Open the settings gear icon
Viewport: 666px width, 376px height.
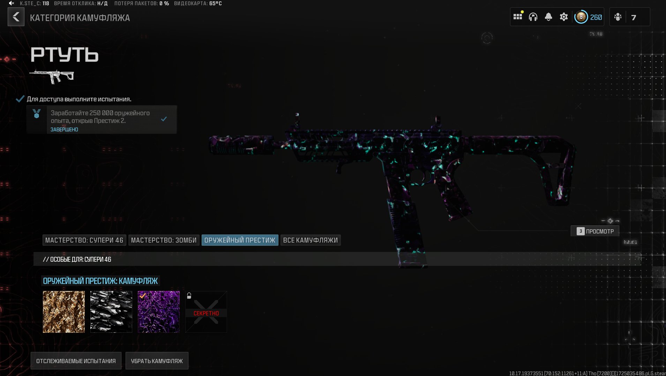click(563, 17)
